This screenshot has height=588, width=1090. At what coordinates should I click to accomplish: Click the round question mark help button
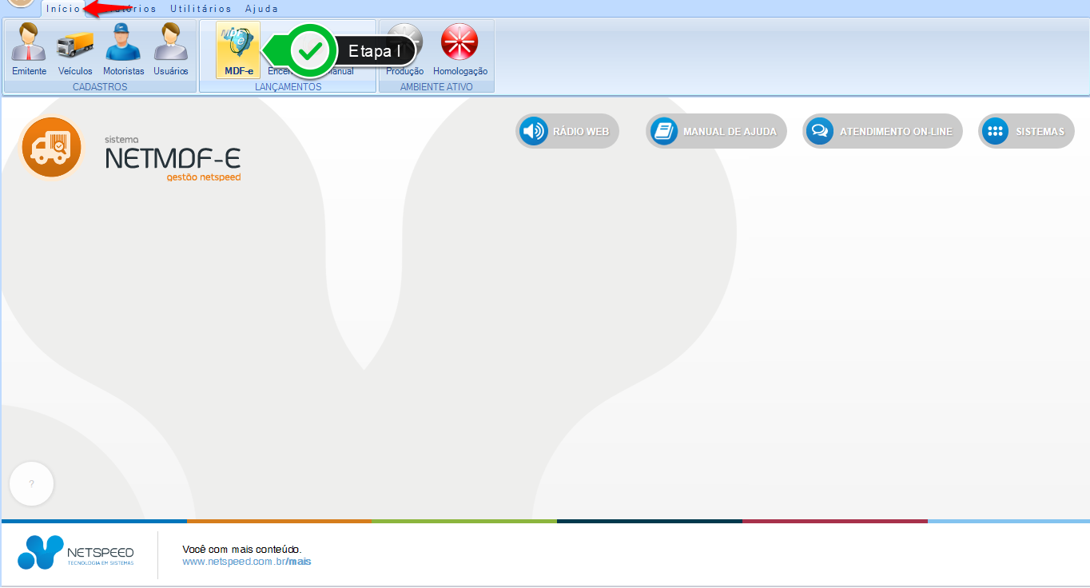(31, 484)
